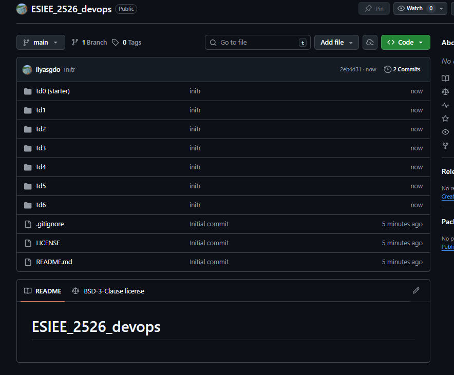Select the README tab
This screenshot has height=375, width=454.
(x=43, y=291)
